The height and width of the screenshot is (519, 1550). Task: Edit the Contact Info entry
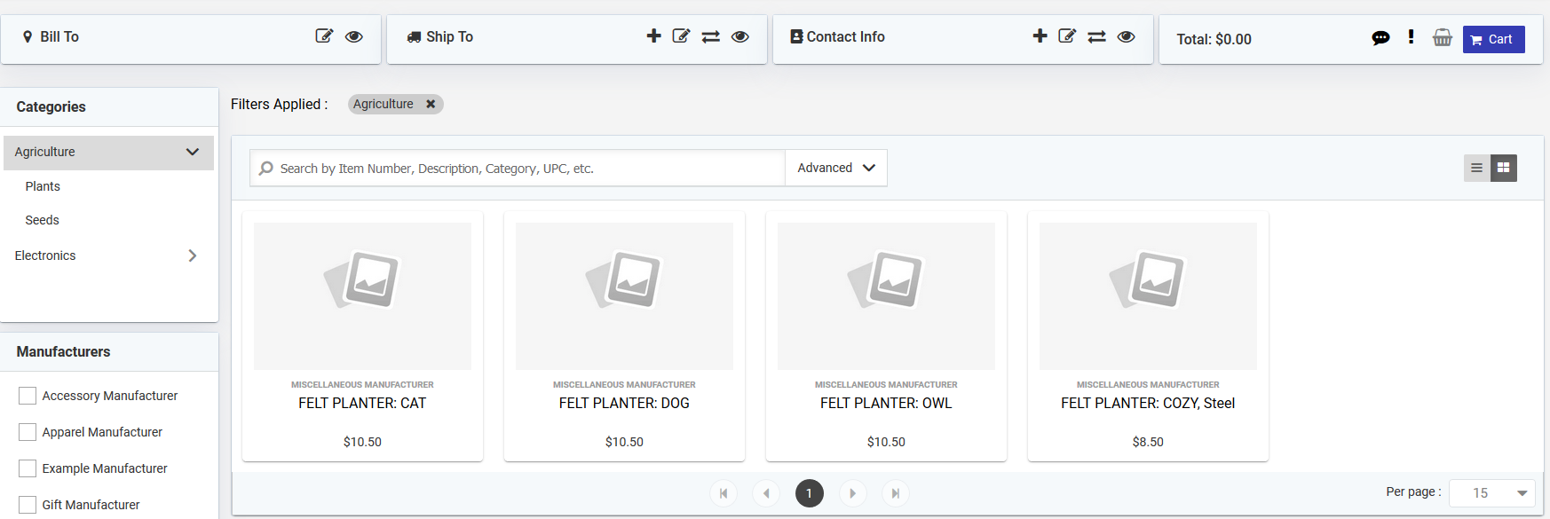(x=1067, y=36)
